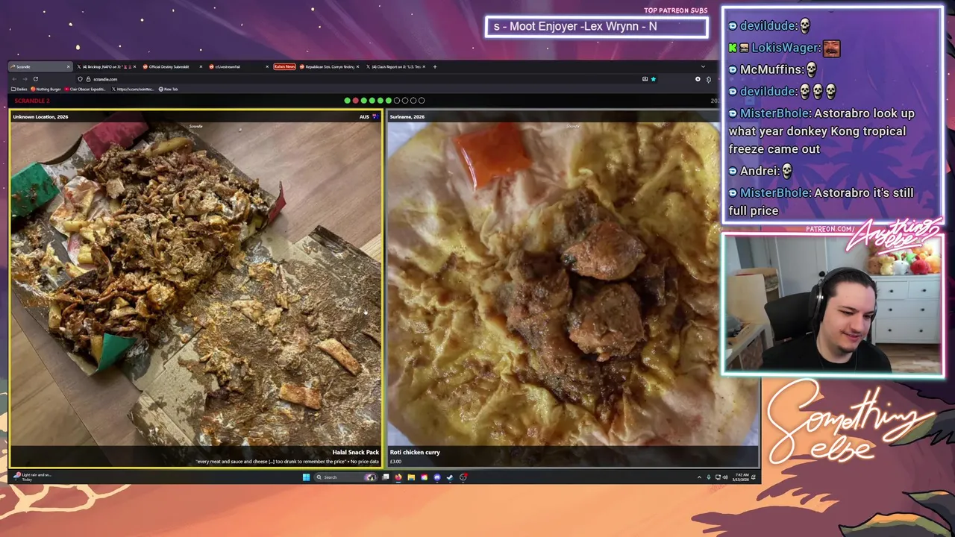955x537 pixels.
Task: Open Task View from the taskbar
Action: point(386,477)
